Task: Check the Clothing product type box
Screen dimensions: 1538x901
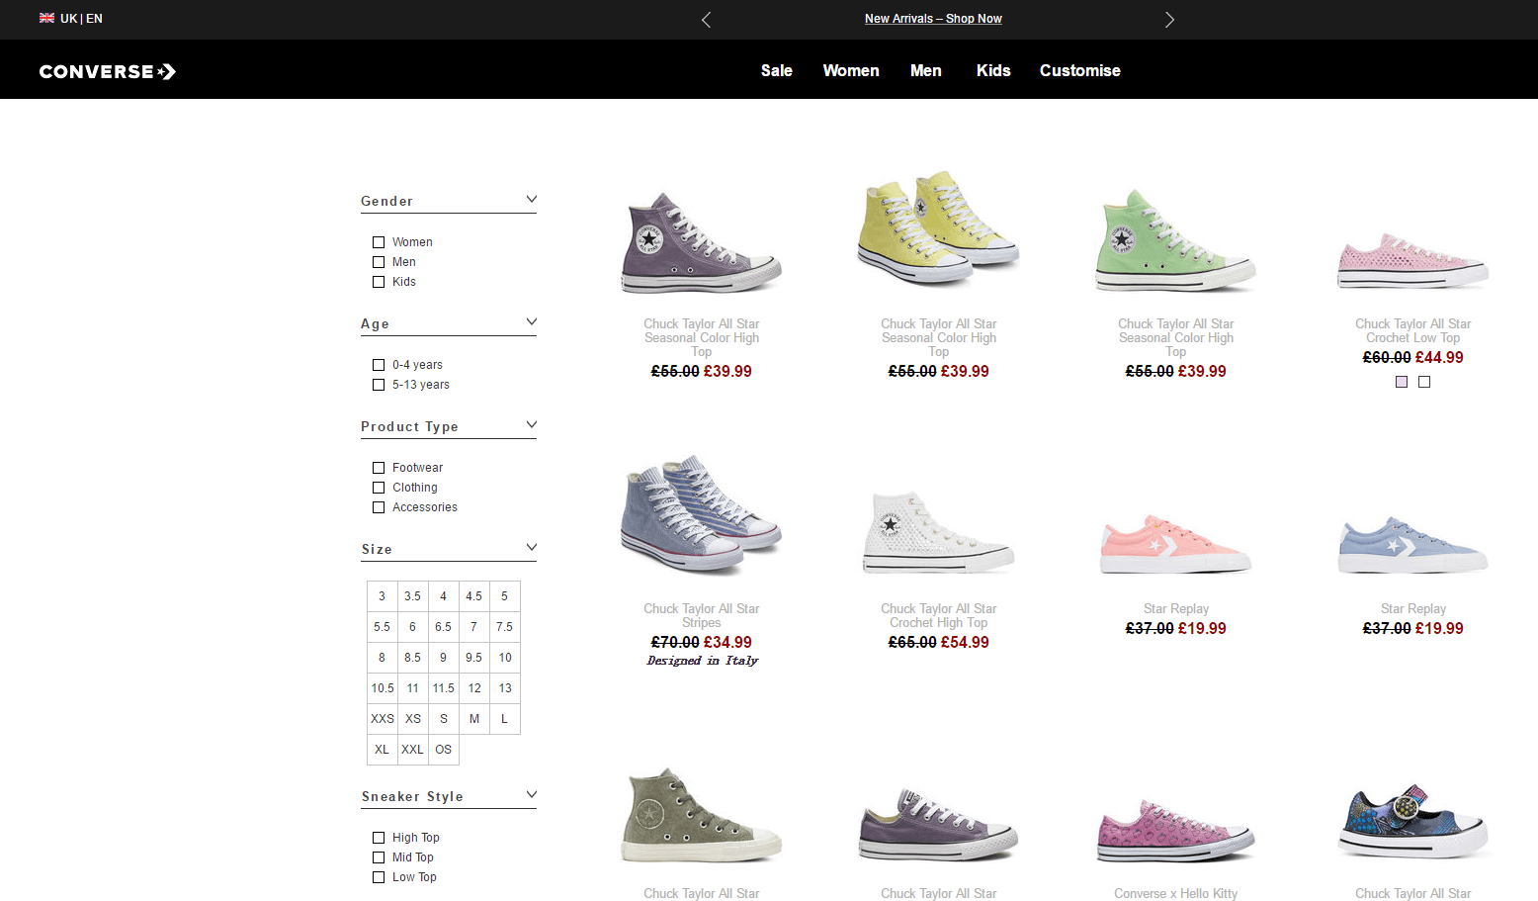Action: (x=379, y=488)
